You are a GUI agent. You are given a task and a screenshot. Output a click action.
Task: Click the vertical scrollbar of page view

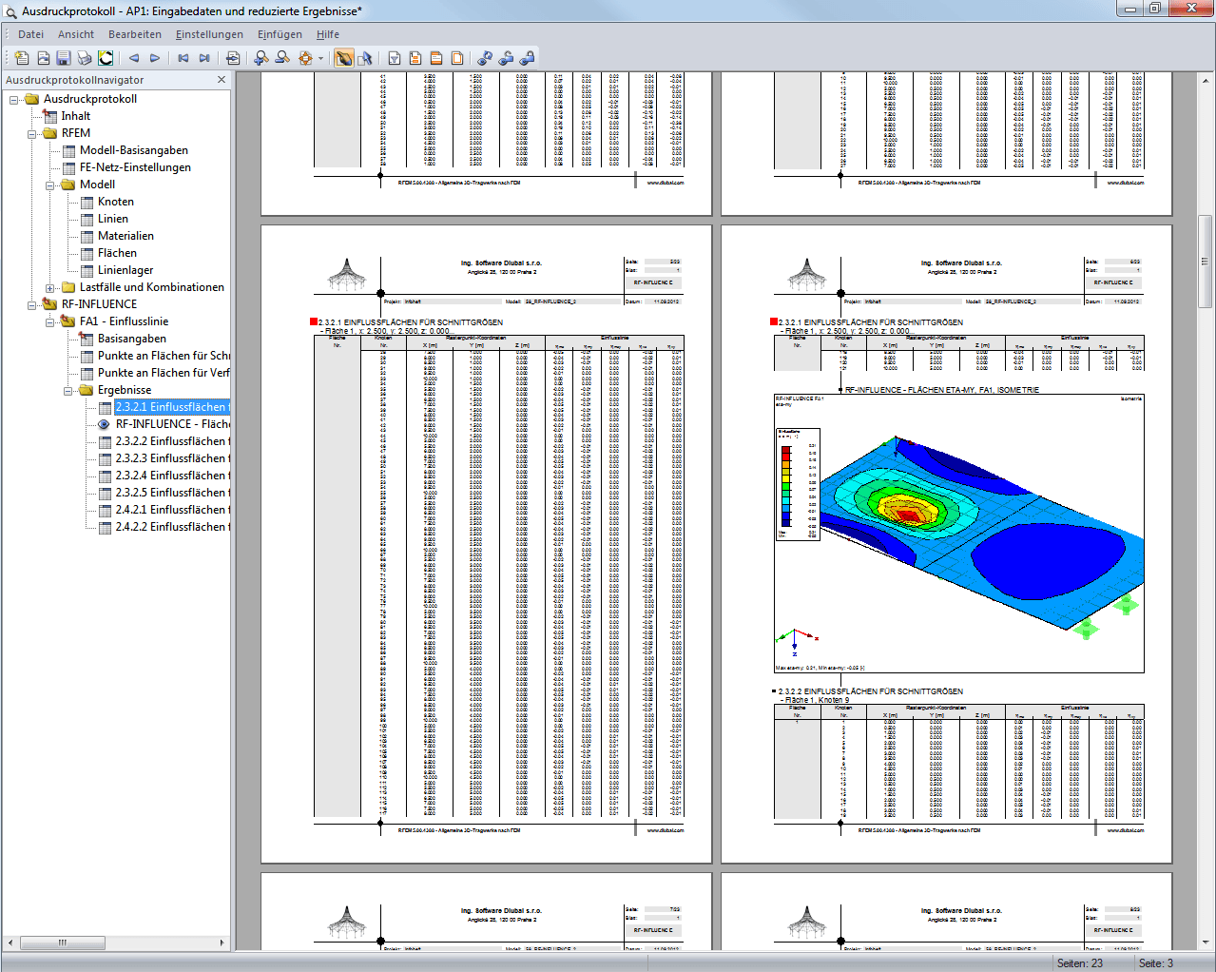click(x=1205, y=510)
